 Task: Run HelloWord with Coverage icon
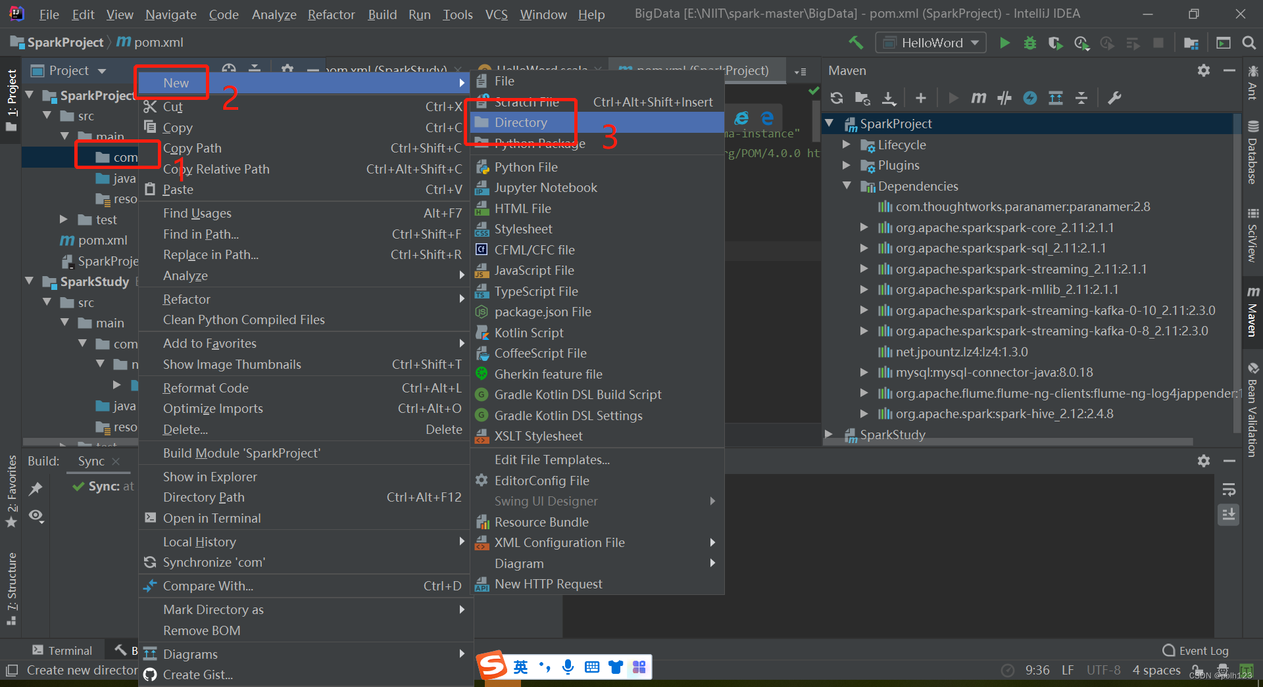point(1055,43)
